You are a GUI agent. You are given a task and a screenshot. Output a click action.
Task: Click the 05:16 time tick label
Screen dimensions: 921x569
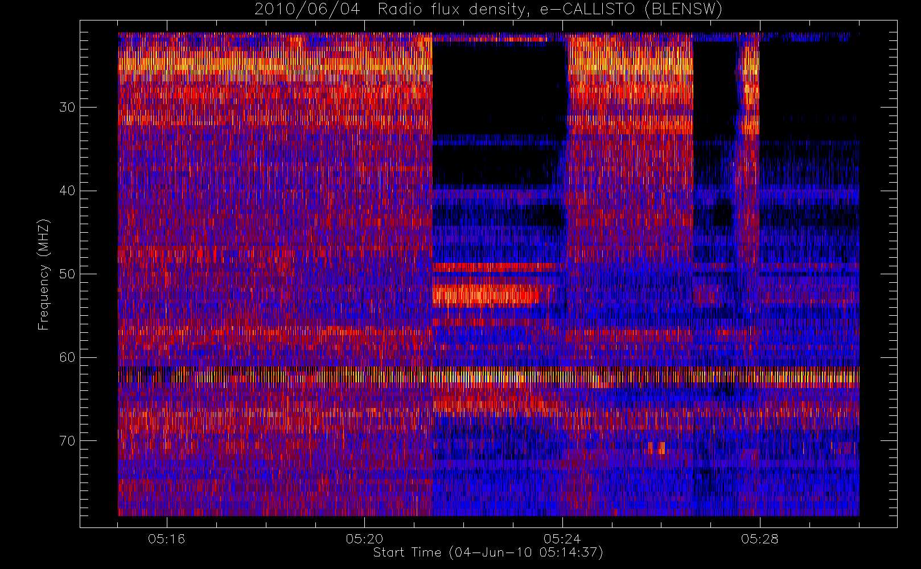tap(167, 538)
